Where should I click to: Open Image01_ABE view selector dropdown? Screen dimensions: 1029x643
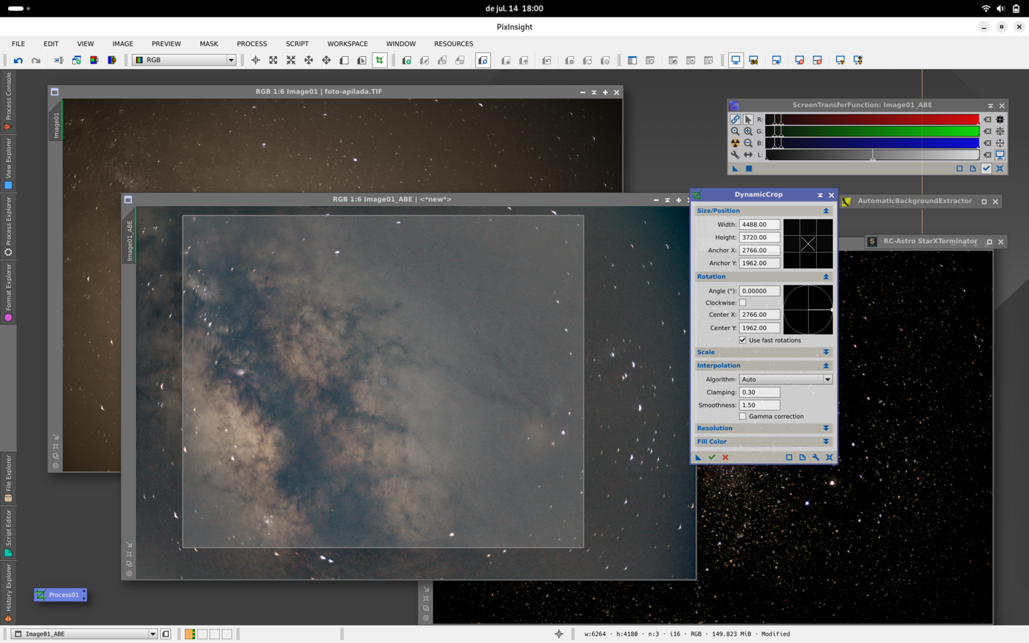(x=85, y=634)
